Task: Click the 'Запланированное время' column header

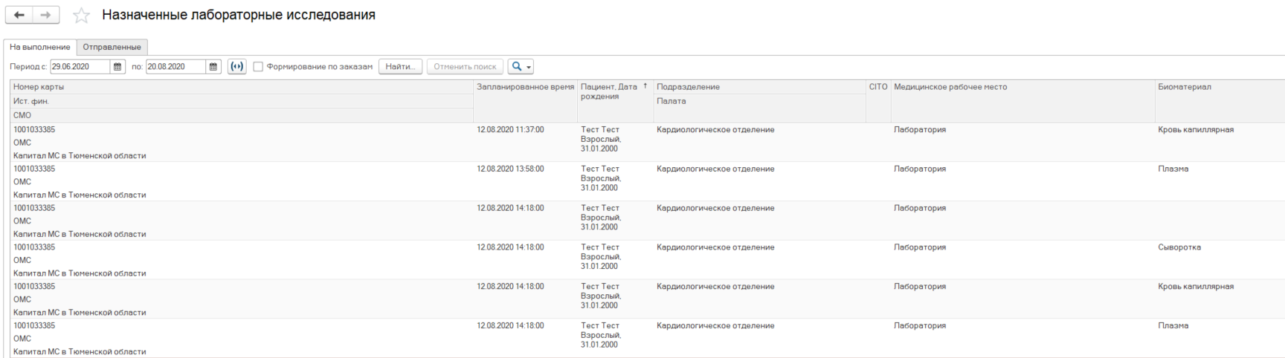Action: click(525, 87)
